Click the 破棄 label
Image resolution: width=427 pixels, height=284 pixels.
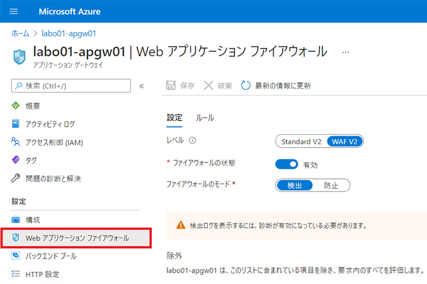click(225, 86)
